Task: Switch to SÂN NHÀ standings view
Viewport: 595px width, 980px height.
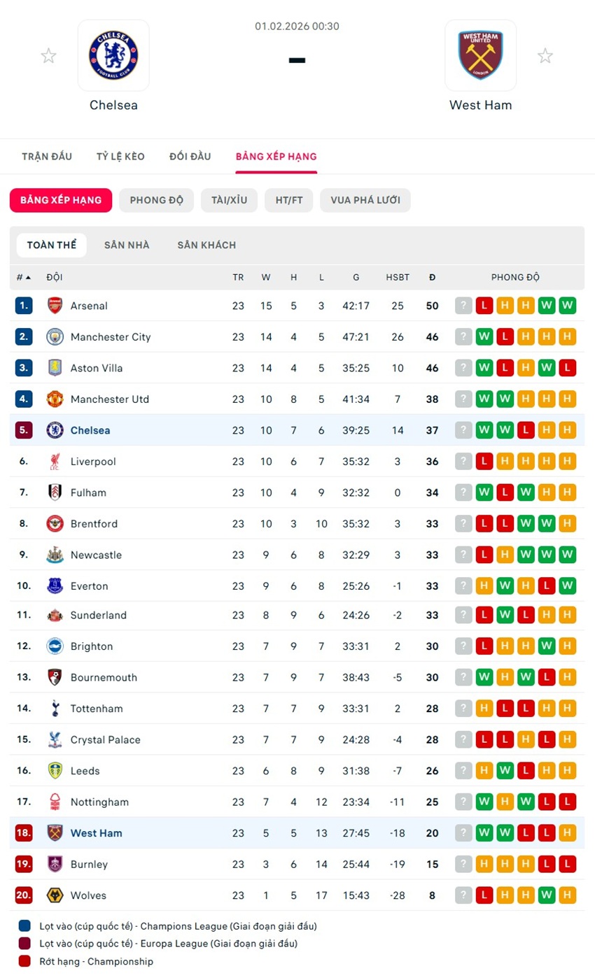Action: pos(127,246)
